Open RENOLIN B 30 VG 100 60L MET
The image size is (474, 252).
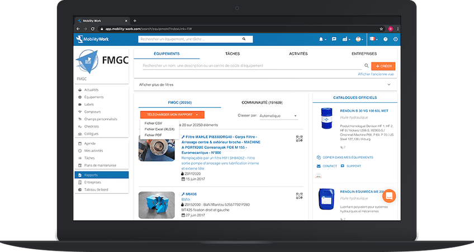(x=364, y=111)
